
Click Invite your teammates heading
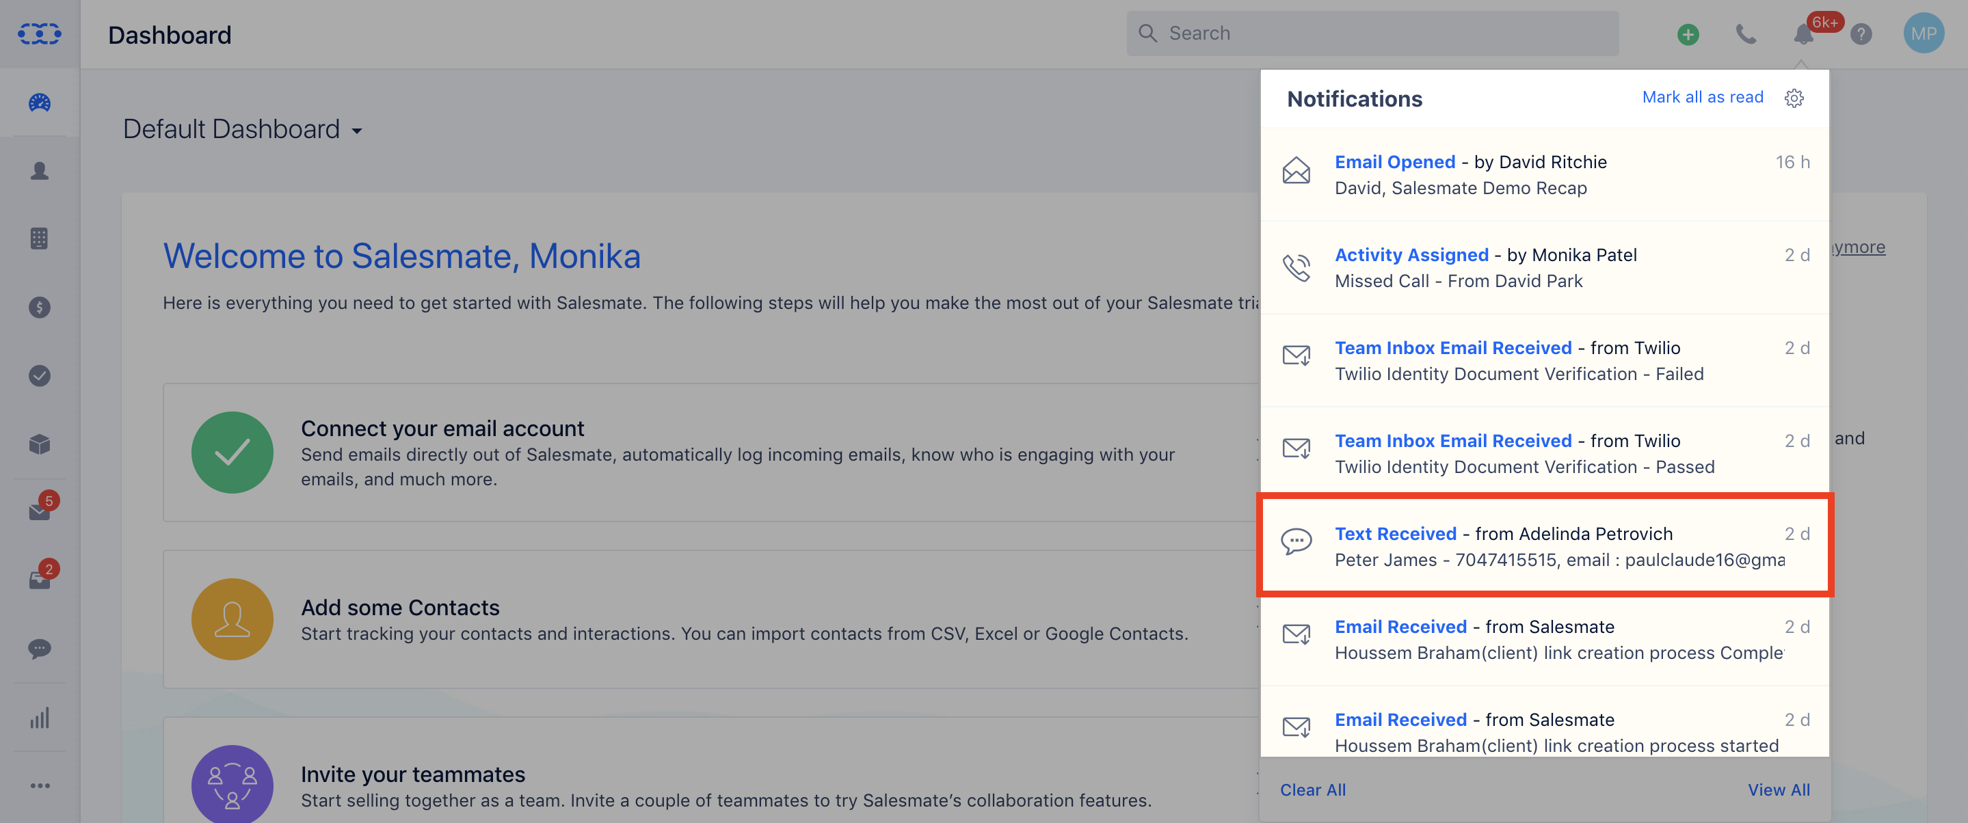(x=412, y=774)
